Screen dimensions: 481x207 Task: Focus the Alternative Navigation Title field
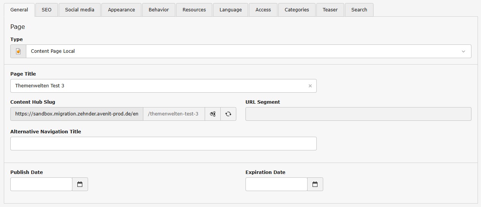click(x=163, y=144)
